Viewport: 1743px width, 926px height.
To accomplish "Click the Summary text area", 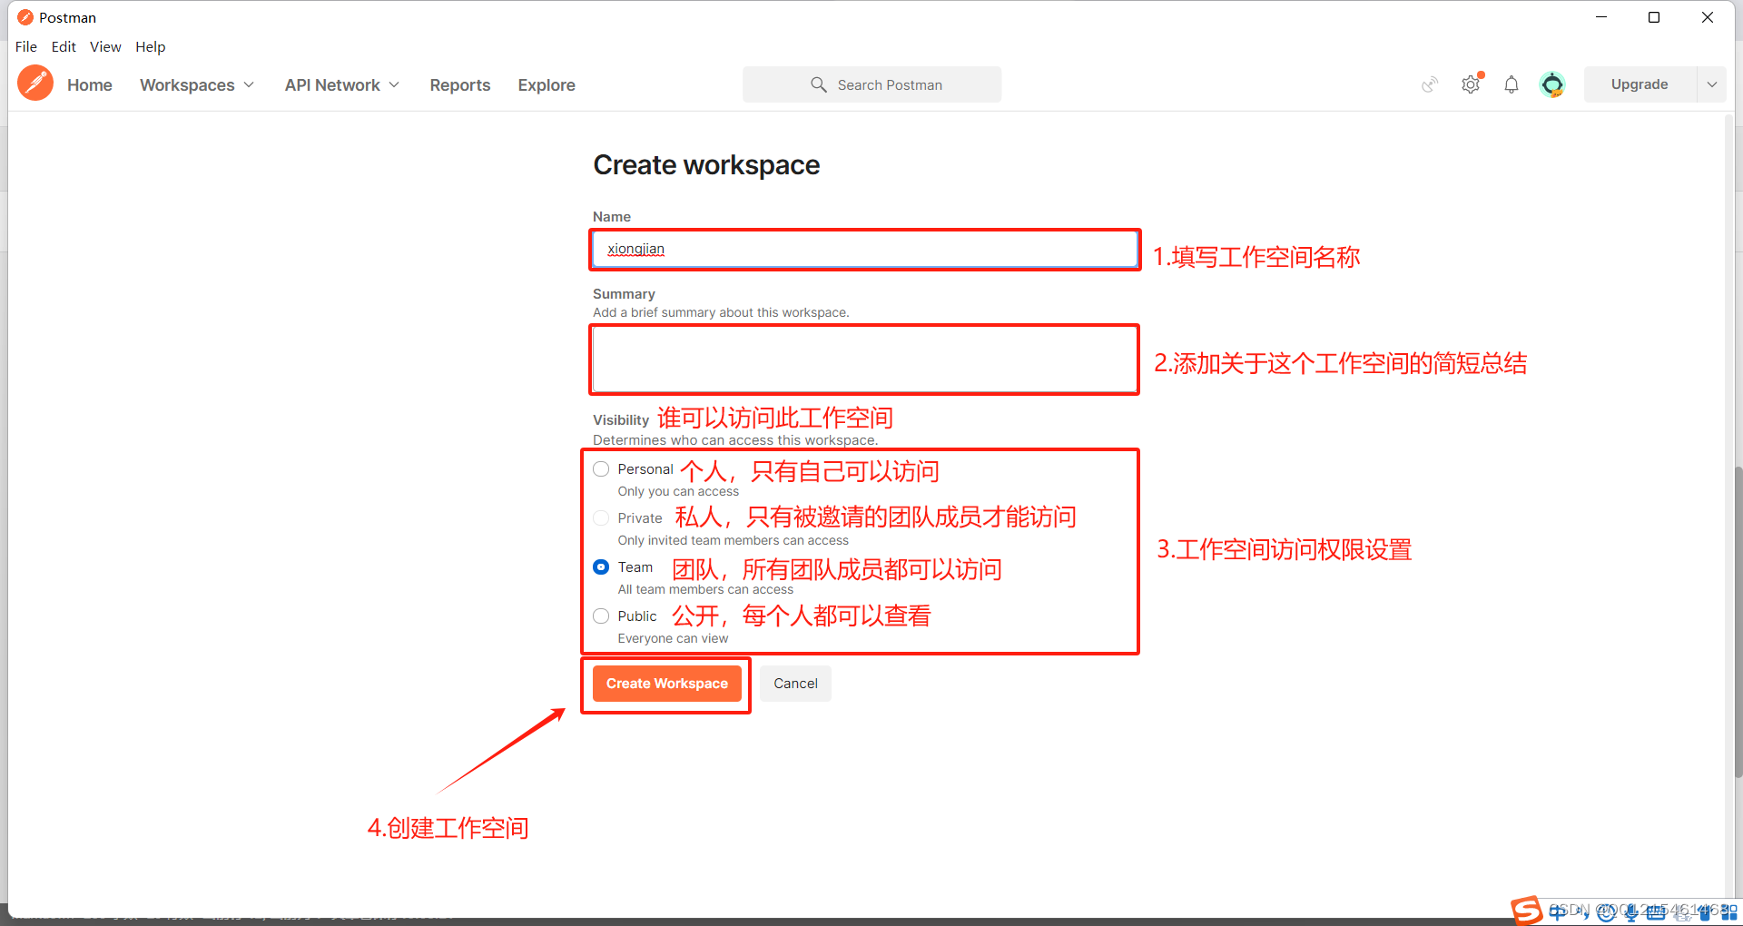I will point(865,360).
